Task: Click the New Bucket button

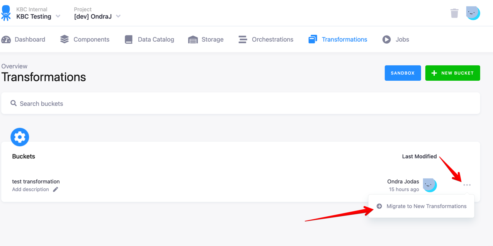Action: pyautogui.click(x=452, y=73)
